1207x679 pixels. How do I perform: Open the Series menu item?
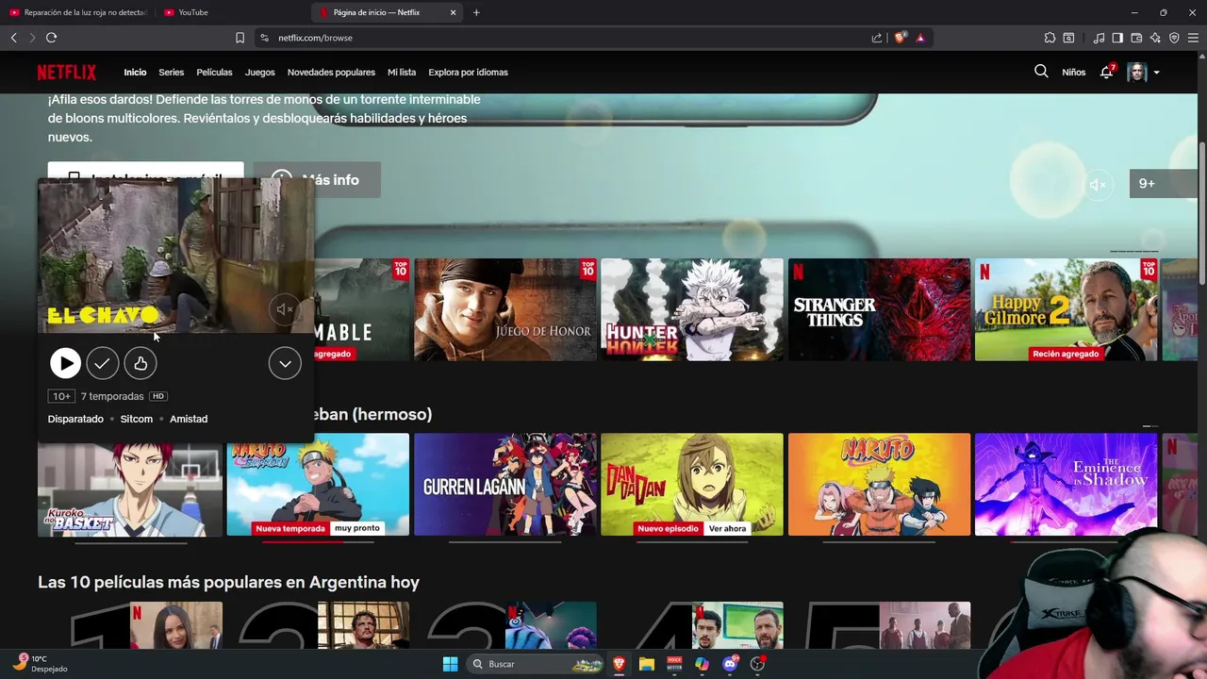point(172,72)
